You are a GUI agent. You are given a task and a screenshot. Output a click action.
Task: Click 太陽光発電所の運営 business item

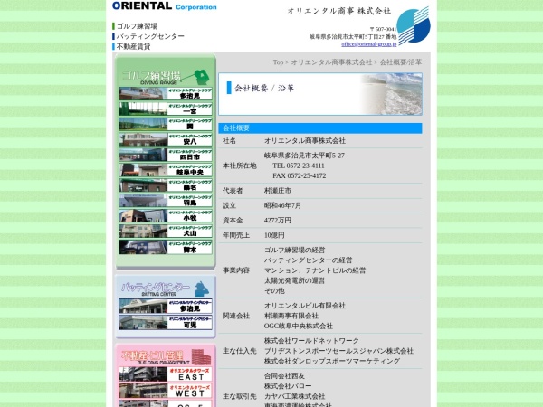click(x=295, y=280)
